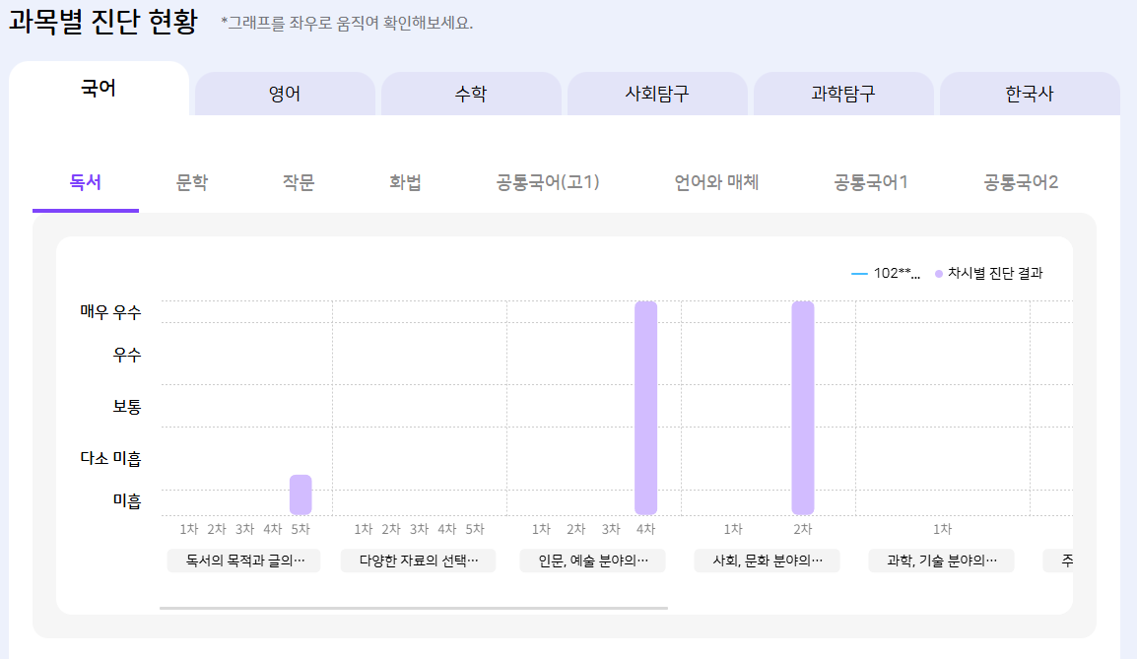Switch to the 영어 subject tab

pyautogui.click(x=285, y=95)
